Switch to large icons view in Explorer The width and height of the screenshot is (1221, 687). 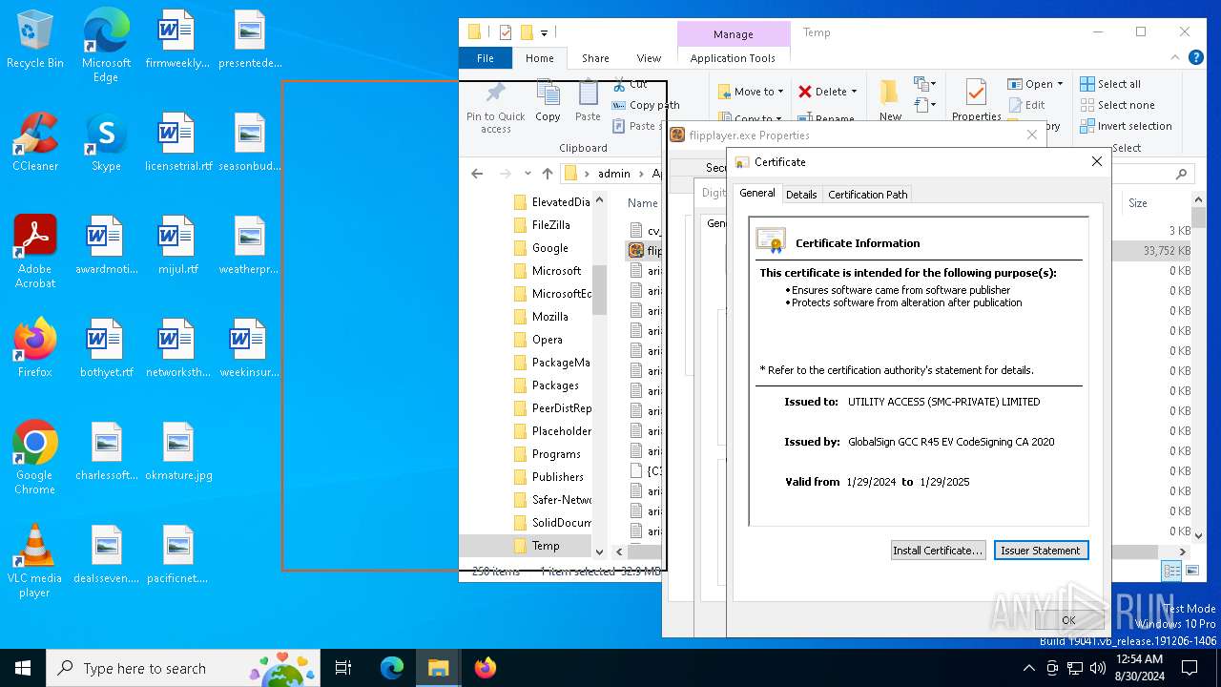[1192, 571]
